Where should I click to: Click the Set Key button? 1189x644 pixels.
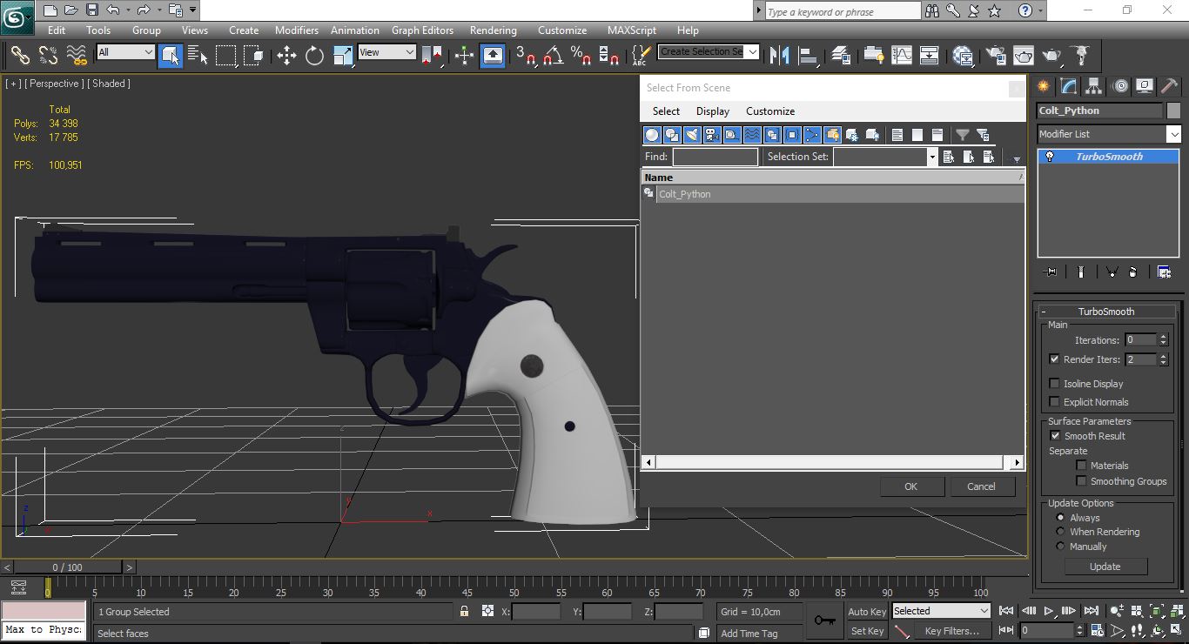(x=868, y=631)
